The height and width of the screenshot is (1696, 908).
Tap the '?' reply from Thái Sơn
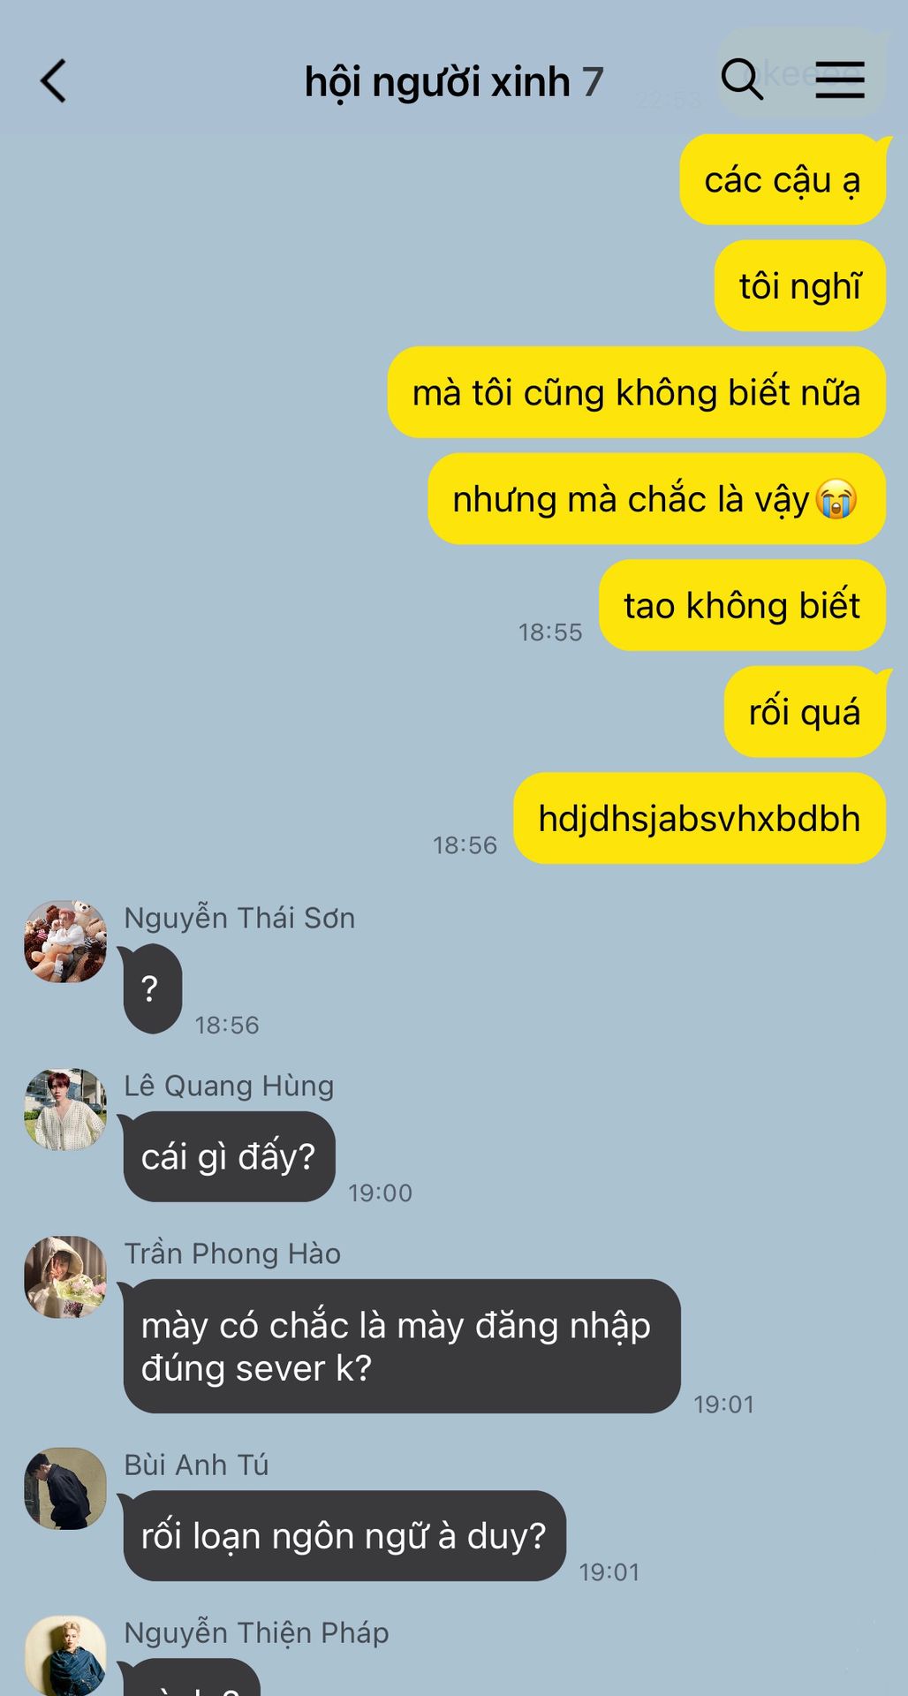(152, 988)
